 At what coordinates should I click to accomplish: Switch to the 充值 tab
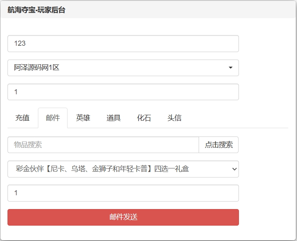click(x=23, y=118)
